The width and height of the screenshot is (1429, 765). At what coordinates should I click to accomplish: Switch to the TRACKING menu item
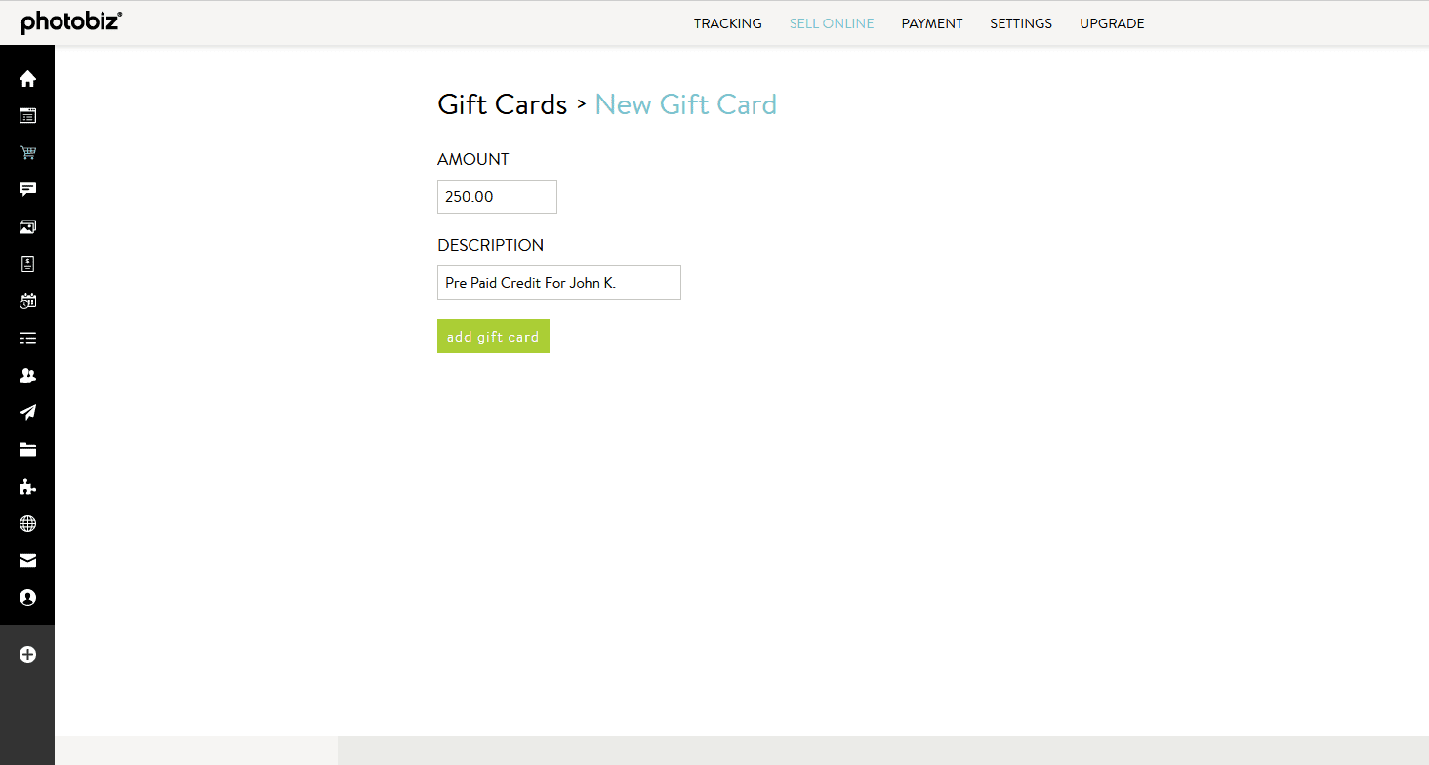click(x=727, y=22)
